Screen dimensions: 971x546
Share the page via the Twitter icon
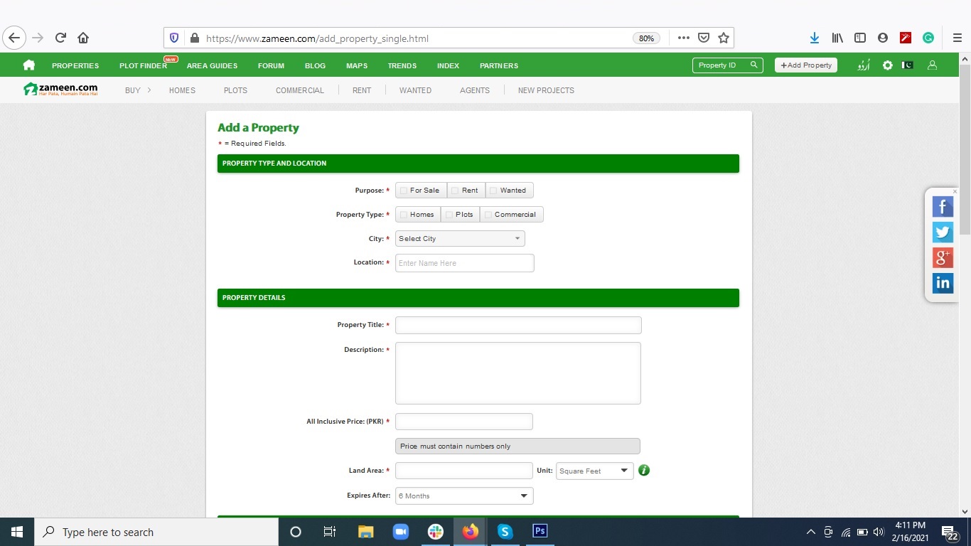942,232
